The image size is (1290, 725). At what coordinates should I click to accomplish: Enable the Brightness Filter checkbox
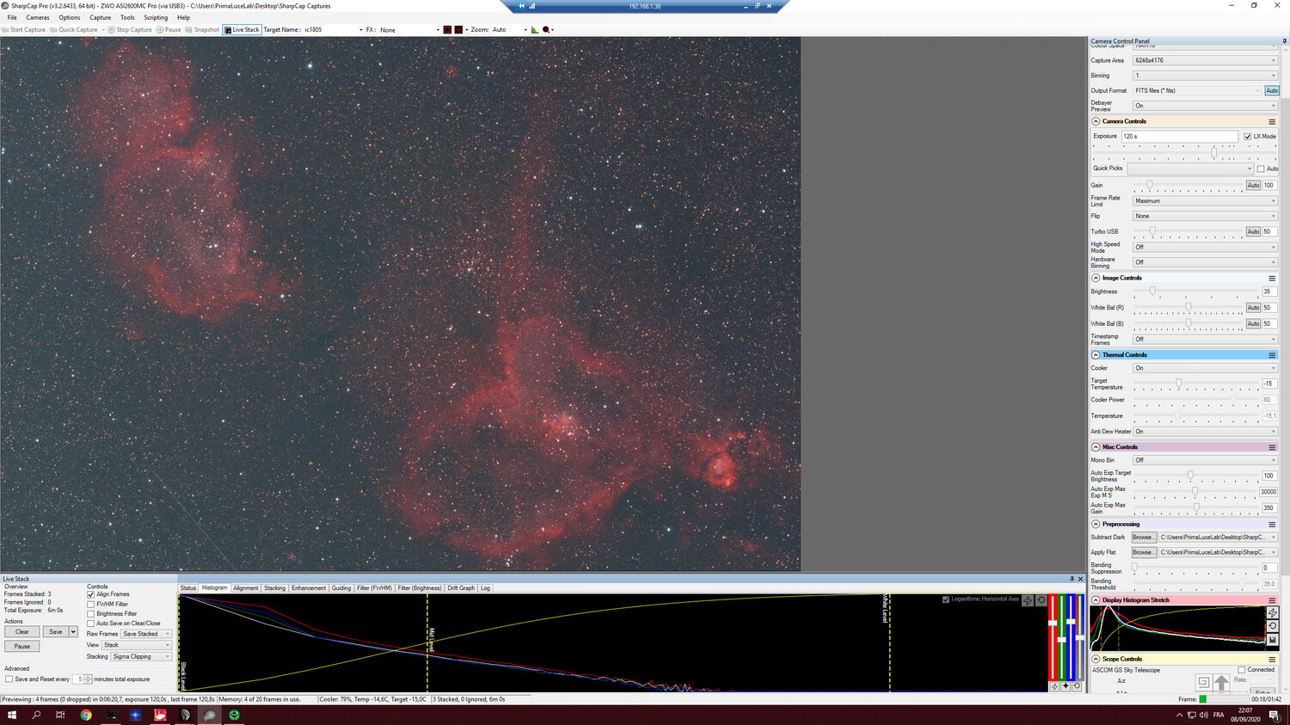(90, 614)
